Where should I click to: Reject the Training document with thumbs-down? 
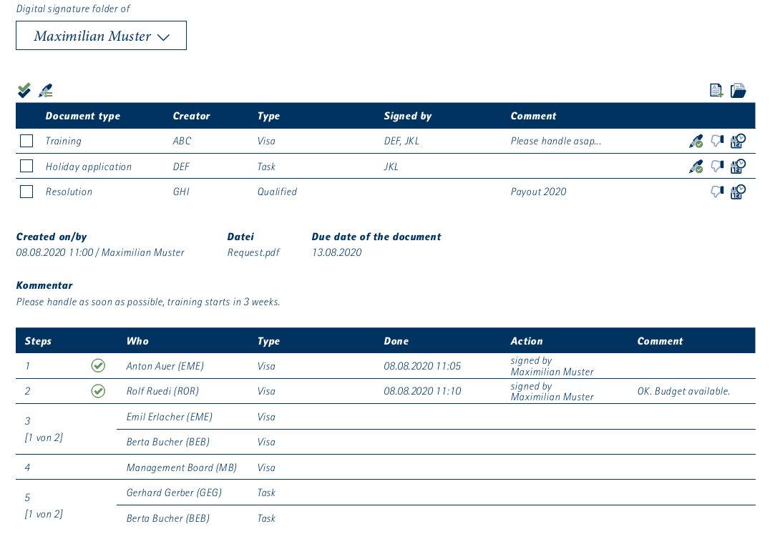point(717,142)
